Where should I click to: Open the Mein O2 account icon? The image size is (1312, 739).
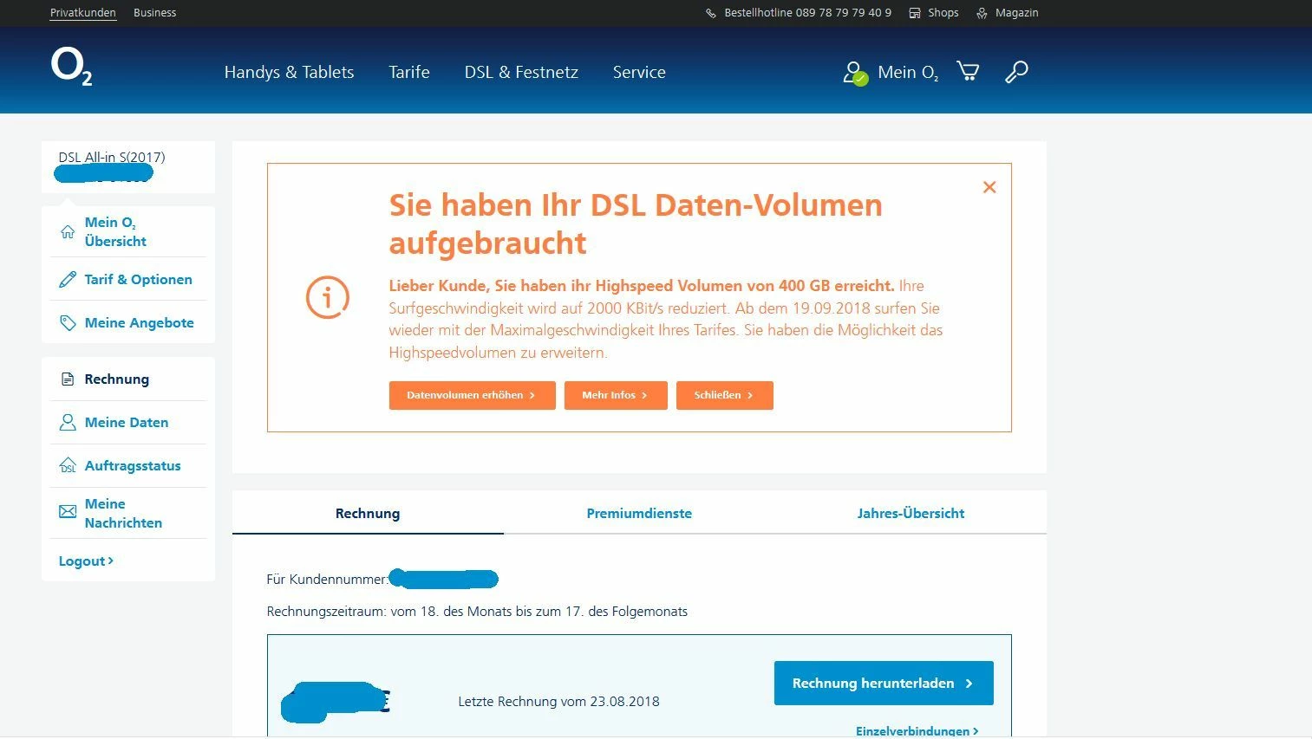pos(855,73)
